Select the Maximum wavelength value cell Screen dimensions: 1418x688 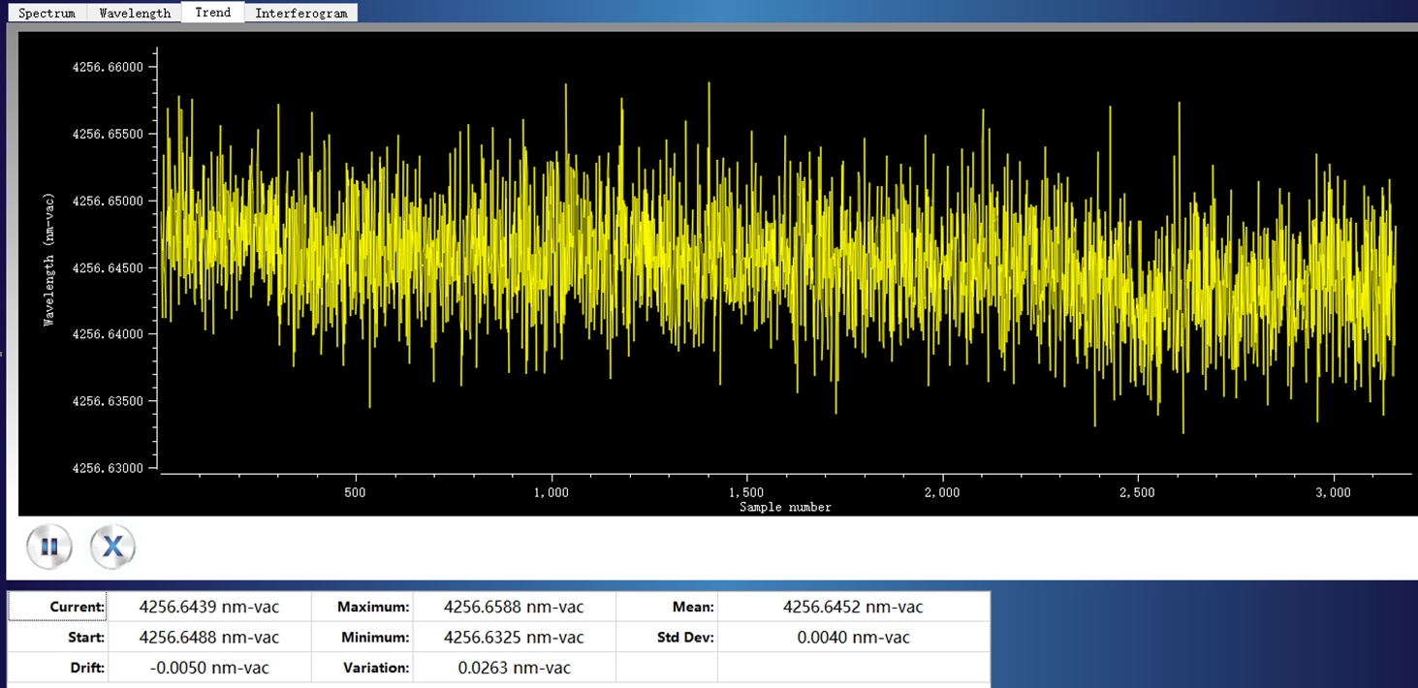(514, 608)
